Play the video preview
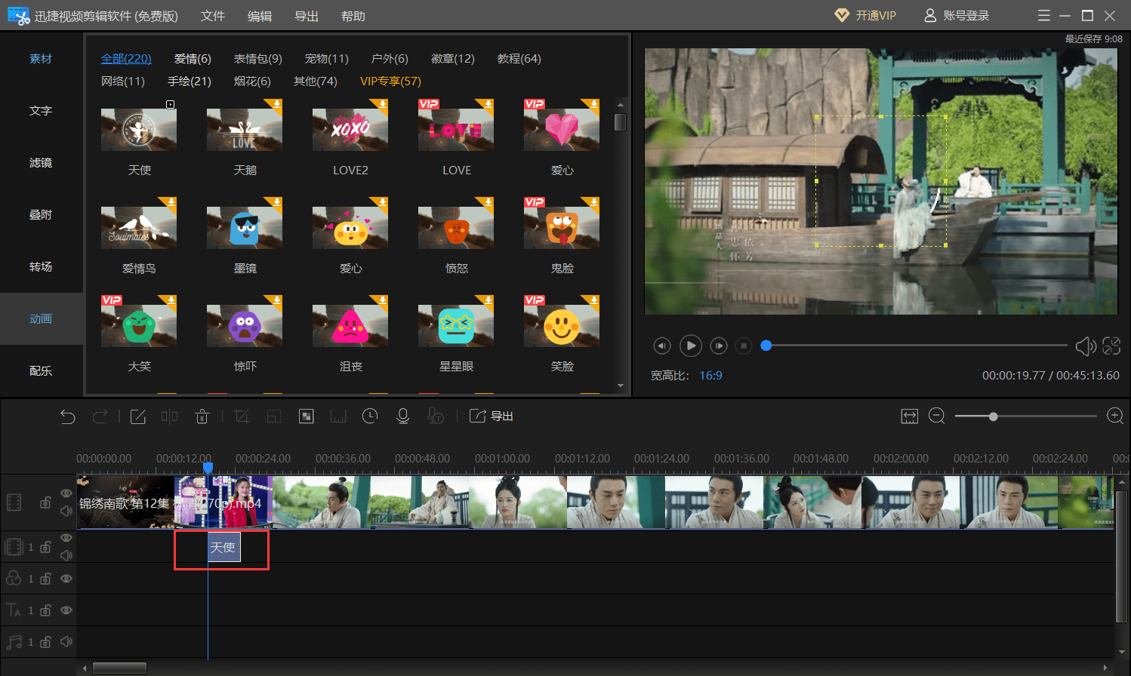The width and height of the screenshot is (1131, 676). pos(691,346)
